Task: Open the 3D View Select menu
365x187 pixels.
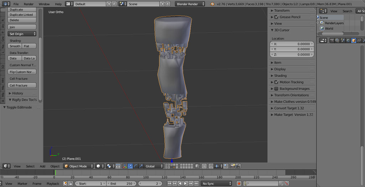Action: coord(30,166)
